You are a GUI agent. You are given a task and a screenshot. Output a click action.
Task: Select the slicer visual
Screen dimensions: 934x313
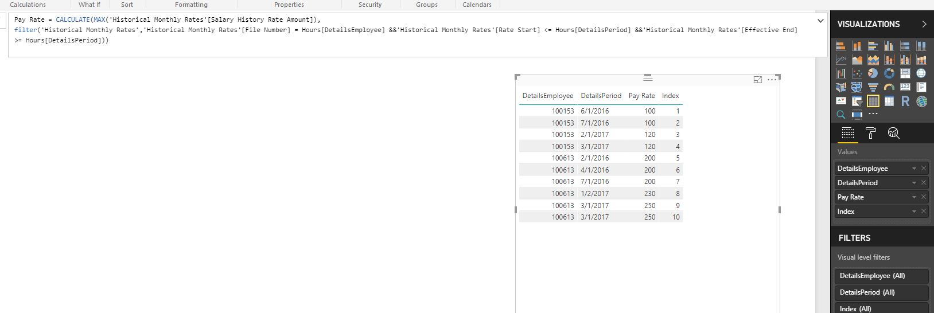pyautogui.click(x=857, y=101)
